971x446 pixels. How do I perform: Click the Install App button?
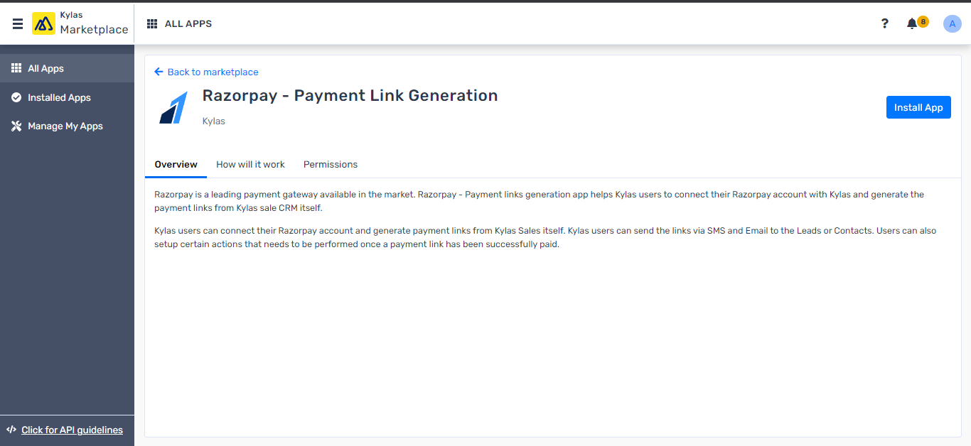click(x=918, y=107)
